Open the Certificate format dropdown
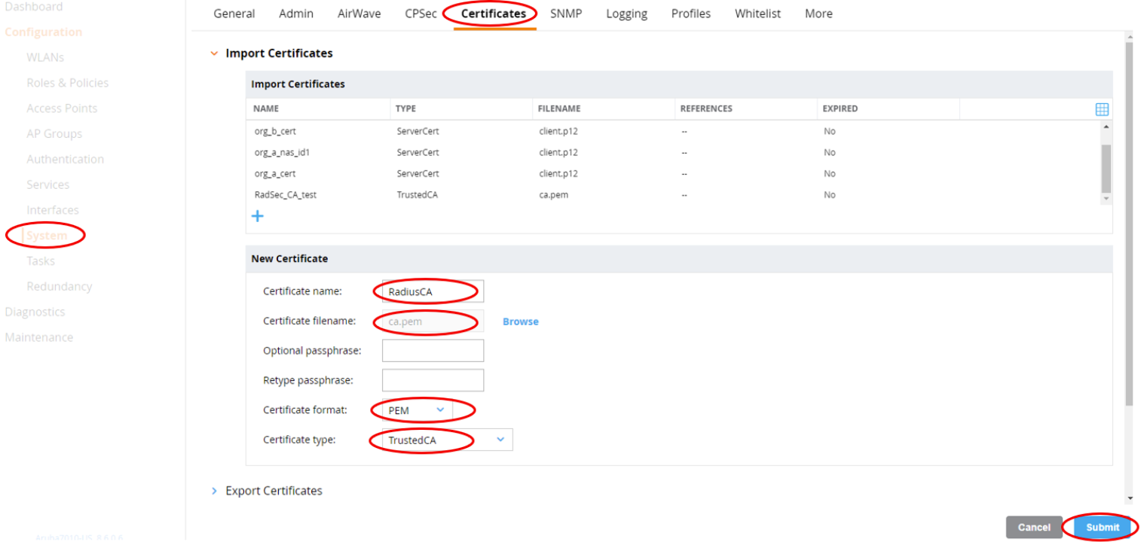Screen dimensions: 1141x545 pyautogui.click(x=418, y=410)
